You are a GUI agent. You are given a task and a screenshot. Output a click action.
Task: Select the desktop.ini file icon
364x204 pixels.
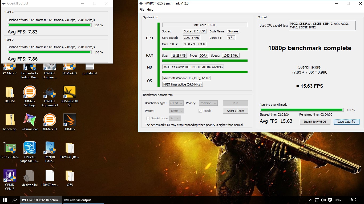30,178
